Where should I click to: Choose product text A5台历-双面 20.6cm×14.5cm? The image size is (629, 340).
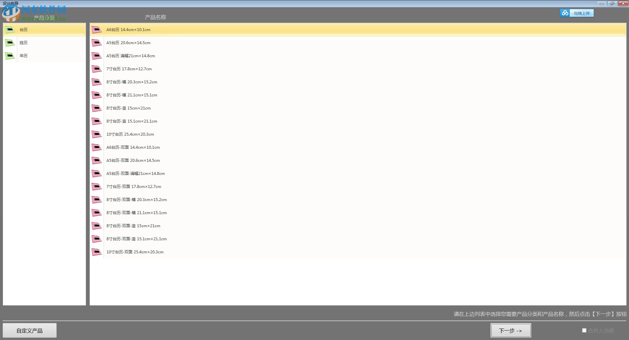click(133, 161)
